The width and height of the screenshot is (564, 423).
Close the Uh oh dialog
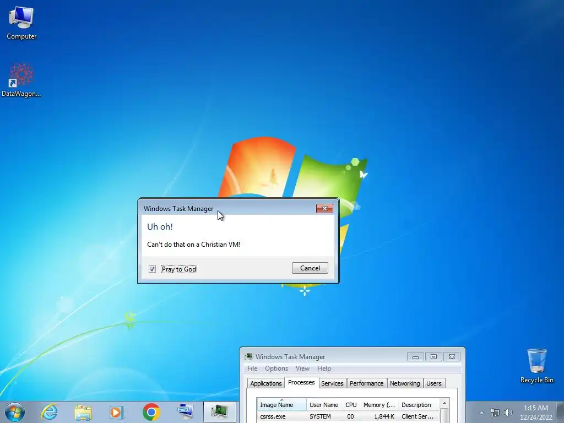coord(324,209)
